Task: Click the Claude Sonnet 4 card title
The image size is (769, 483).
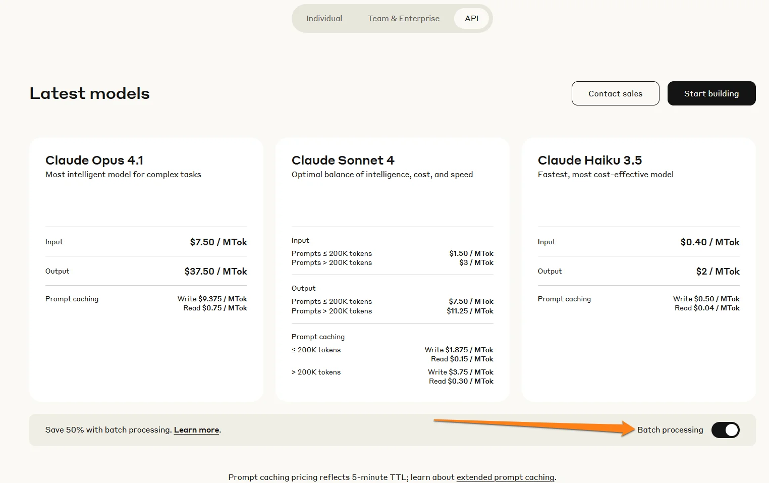Action: (x=343, y=160)
